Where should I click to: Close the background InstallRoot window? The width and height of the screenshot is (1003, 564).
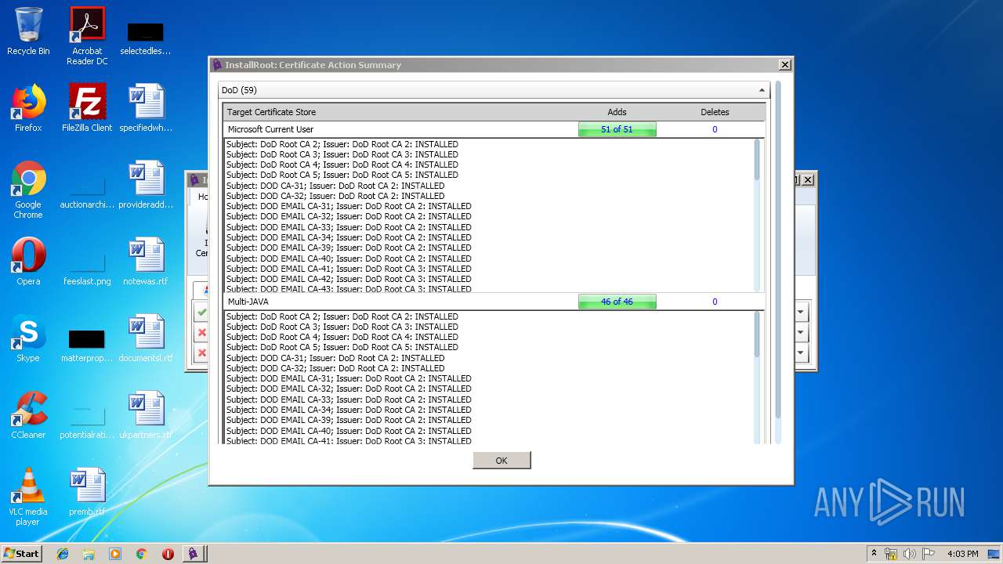point(808,179)
